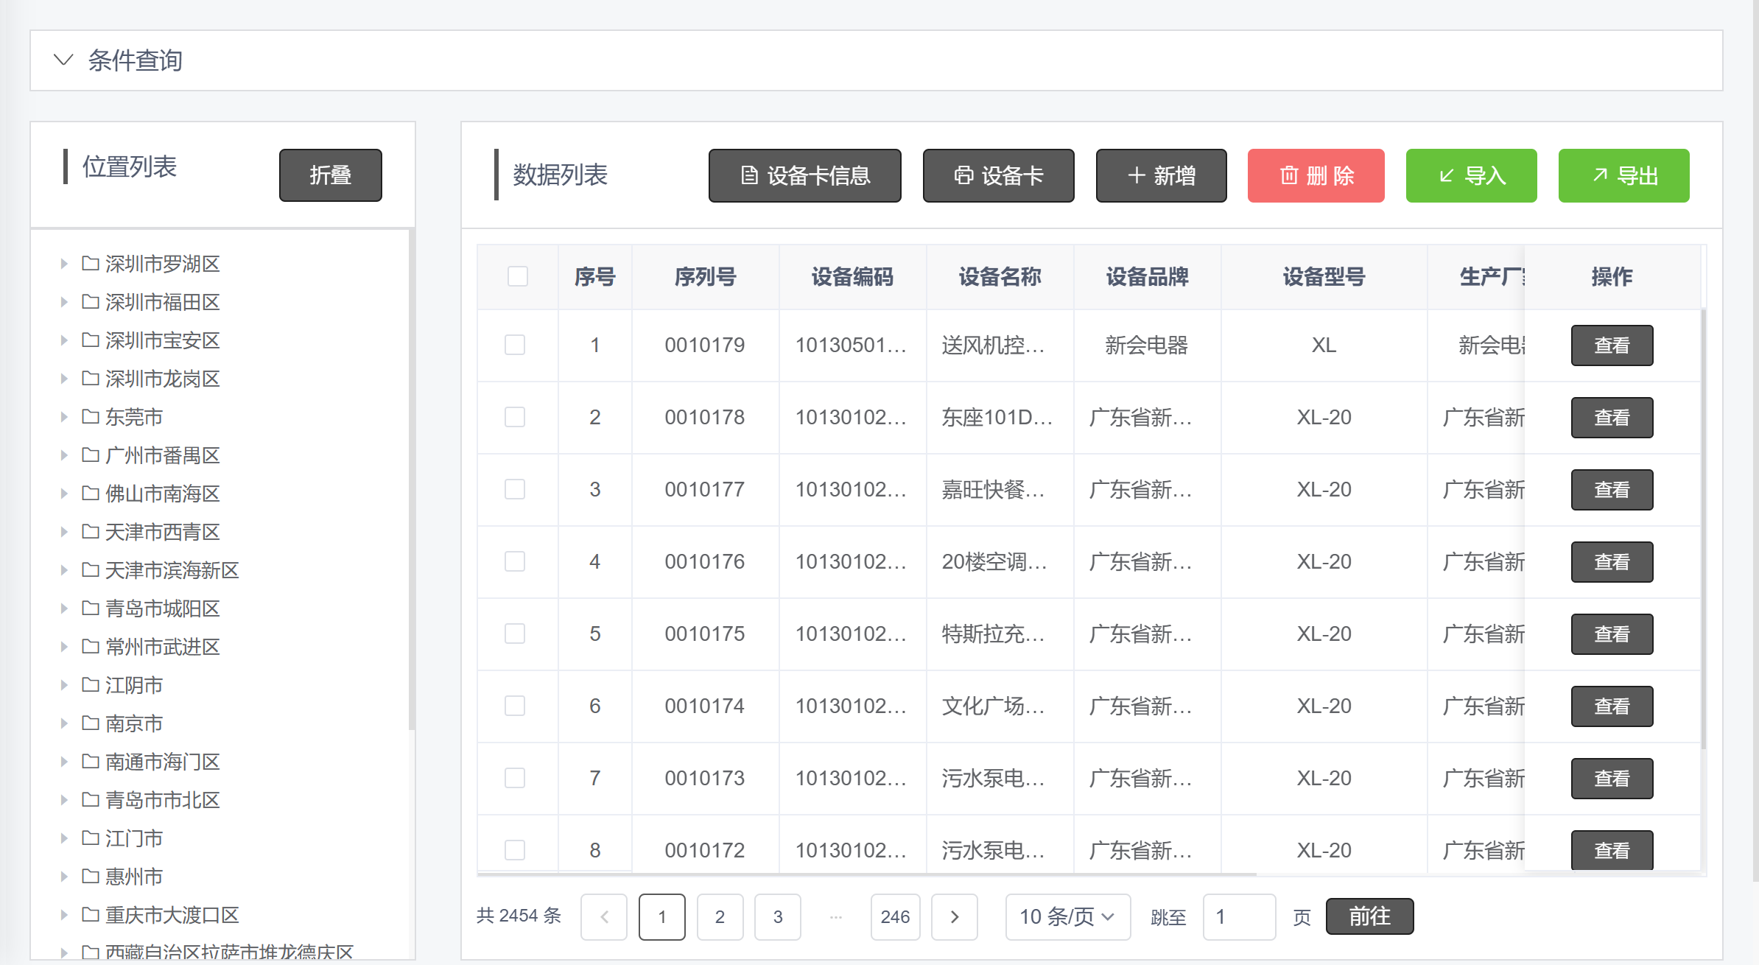1759x965 pixels.
Task: Click the trash icon on 删除 button
Action: pos(1289,175)
